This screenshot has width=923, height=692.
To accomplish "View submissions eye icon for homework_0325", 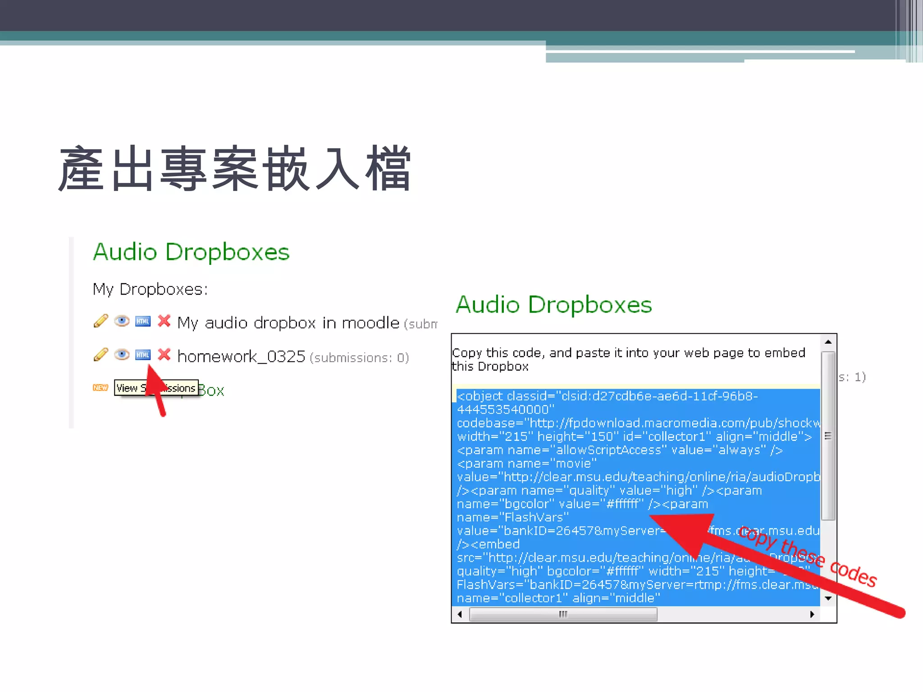I will click(122, 355).
